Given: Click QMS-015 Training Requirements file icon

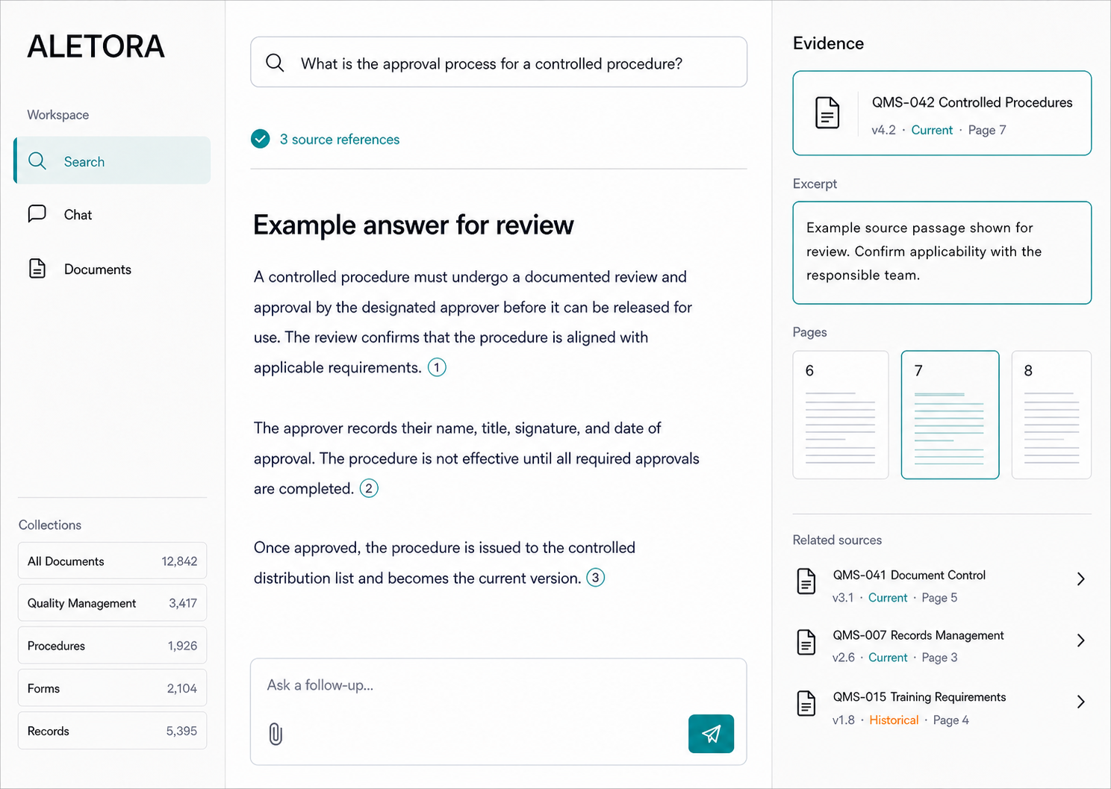Looking at the screenshot, I should [806, 703].
